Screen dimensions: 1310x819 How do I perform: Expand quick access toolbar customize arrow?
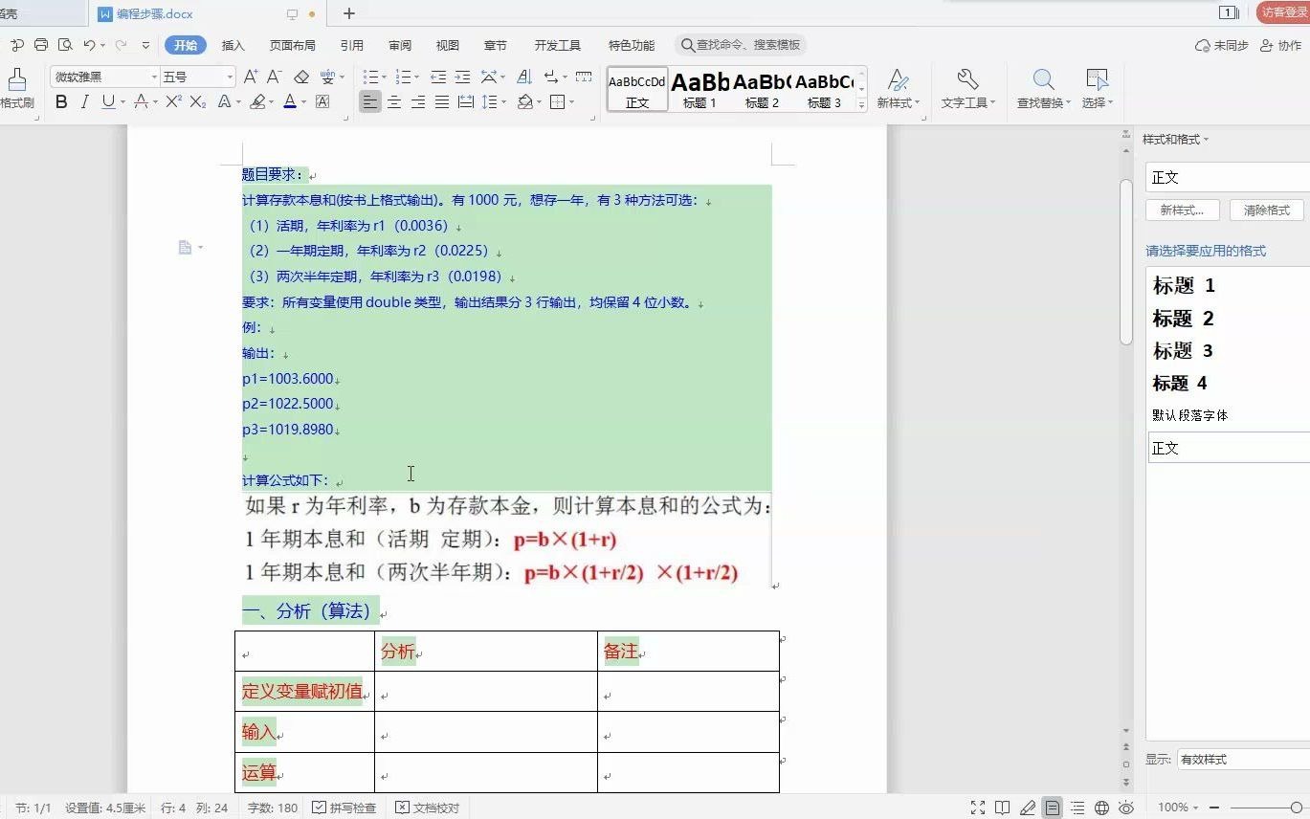pos(145,45)
